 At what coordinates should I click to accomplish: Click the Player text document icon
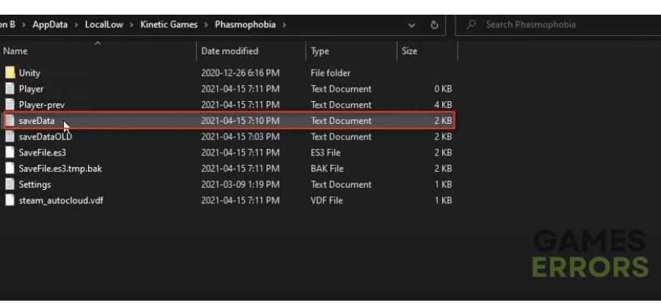(10, 89)
